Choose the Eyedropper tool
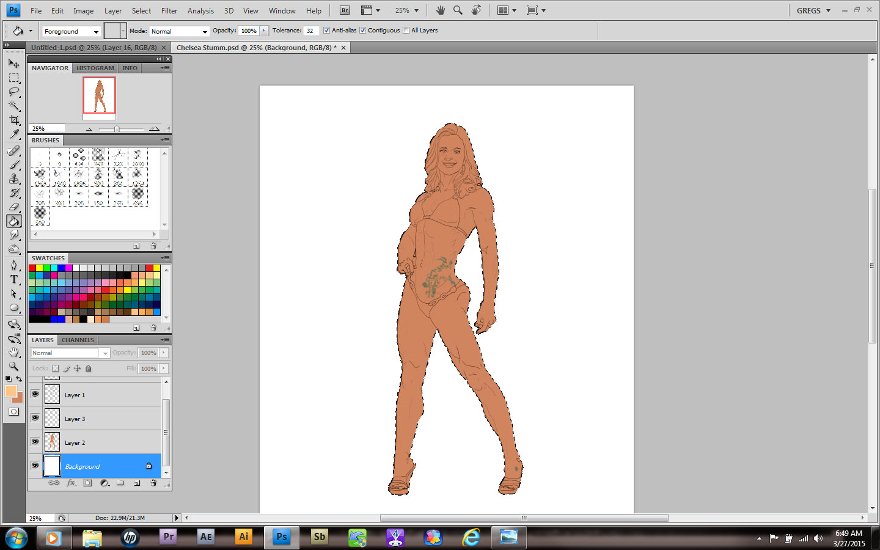Viewport: 880px width, 550px height. 14,134
